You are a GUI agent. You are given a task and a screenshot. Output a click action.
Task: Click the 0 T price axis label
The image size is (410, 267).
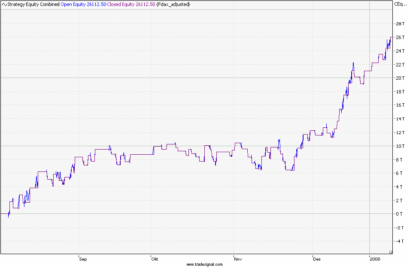point(399,214)
